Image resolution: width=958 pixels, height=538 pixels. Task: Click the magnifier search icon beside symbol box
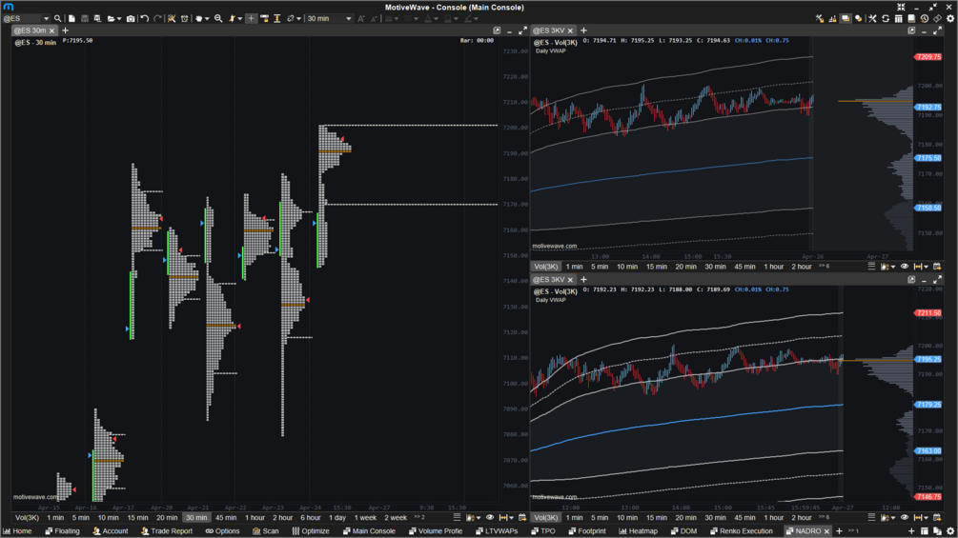57,19
